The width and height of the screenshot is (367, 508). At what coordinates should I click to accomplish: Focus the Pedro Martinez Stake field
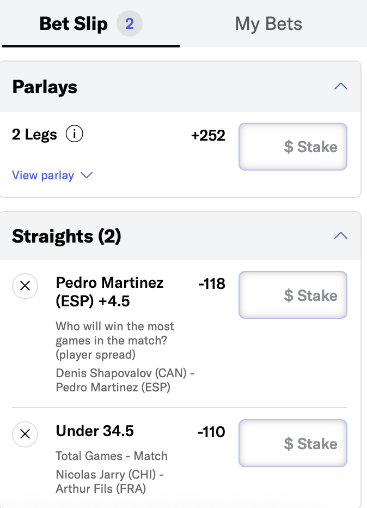point(293,295)
